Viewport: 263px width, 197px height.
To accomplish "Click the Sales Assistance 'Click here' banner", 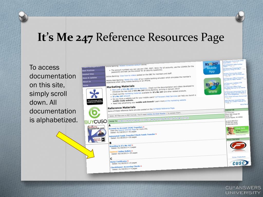I will (238, 131).
